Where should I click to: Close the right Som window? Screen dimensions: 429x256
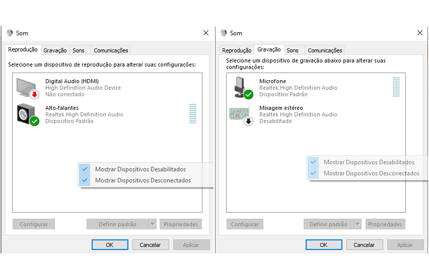pyautogui.click(x=420, y=33)
